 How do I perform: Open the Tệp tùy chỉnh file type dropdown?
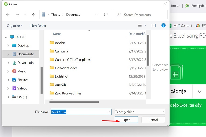[x=140, y=112]
